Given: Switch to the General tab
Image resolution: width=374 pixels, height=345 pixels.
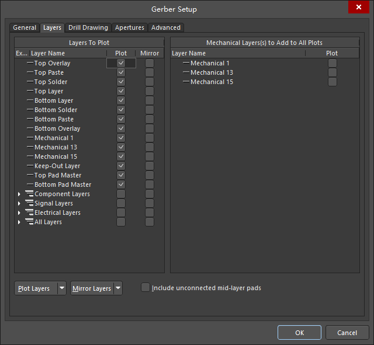Looking at the screenshot, I should 25,27.
